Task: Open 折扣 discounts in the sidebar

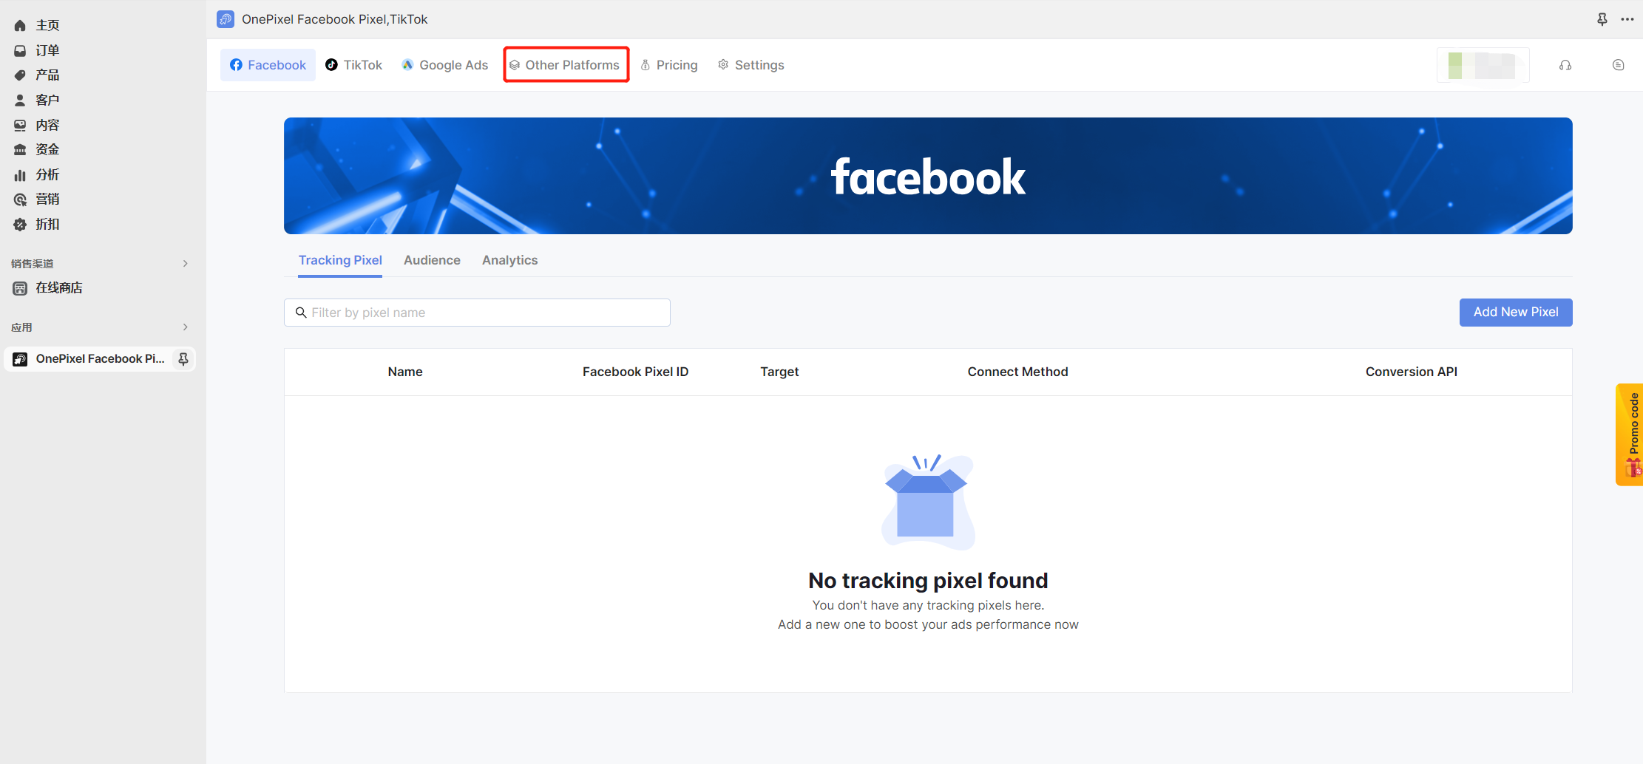Action: tap(47, 224)
